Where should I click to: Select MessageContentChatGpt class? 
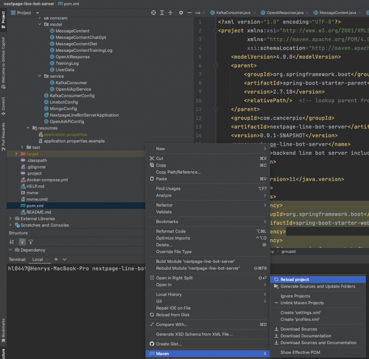point(81,37)
